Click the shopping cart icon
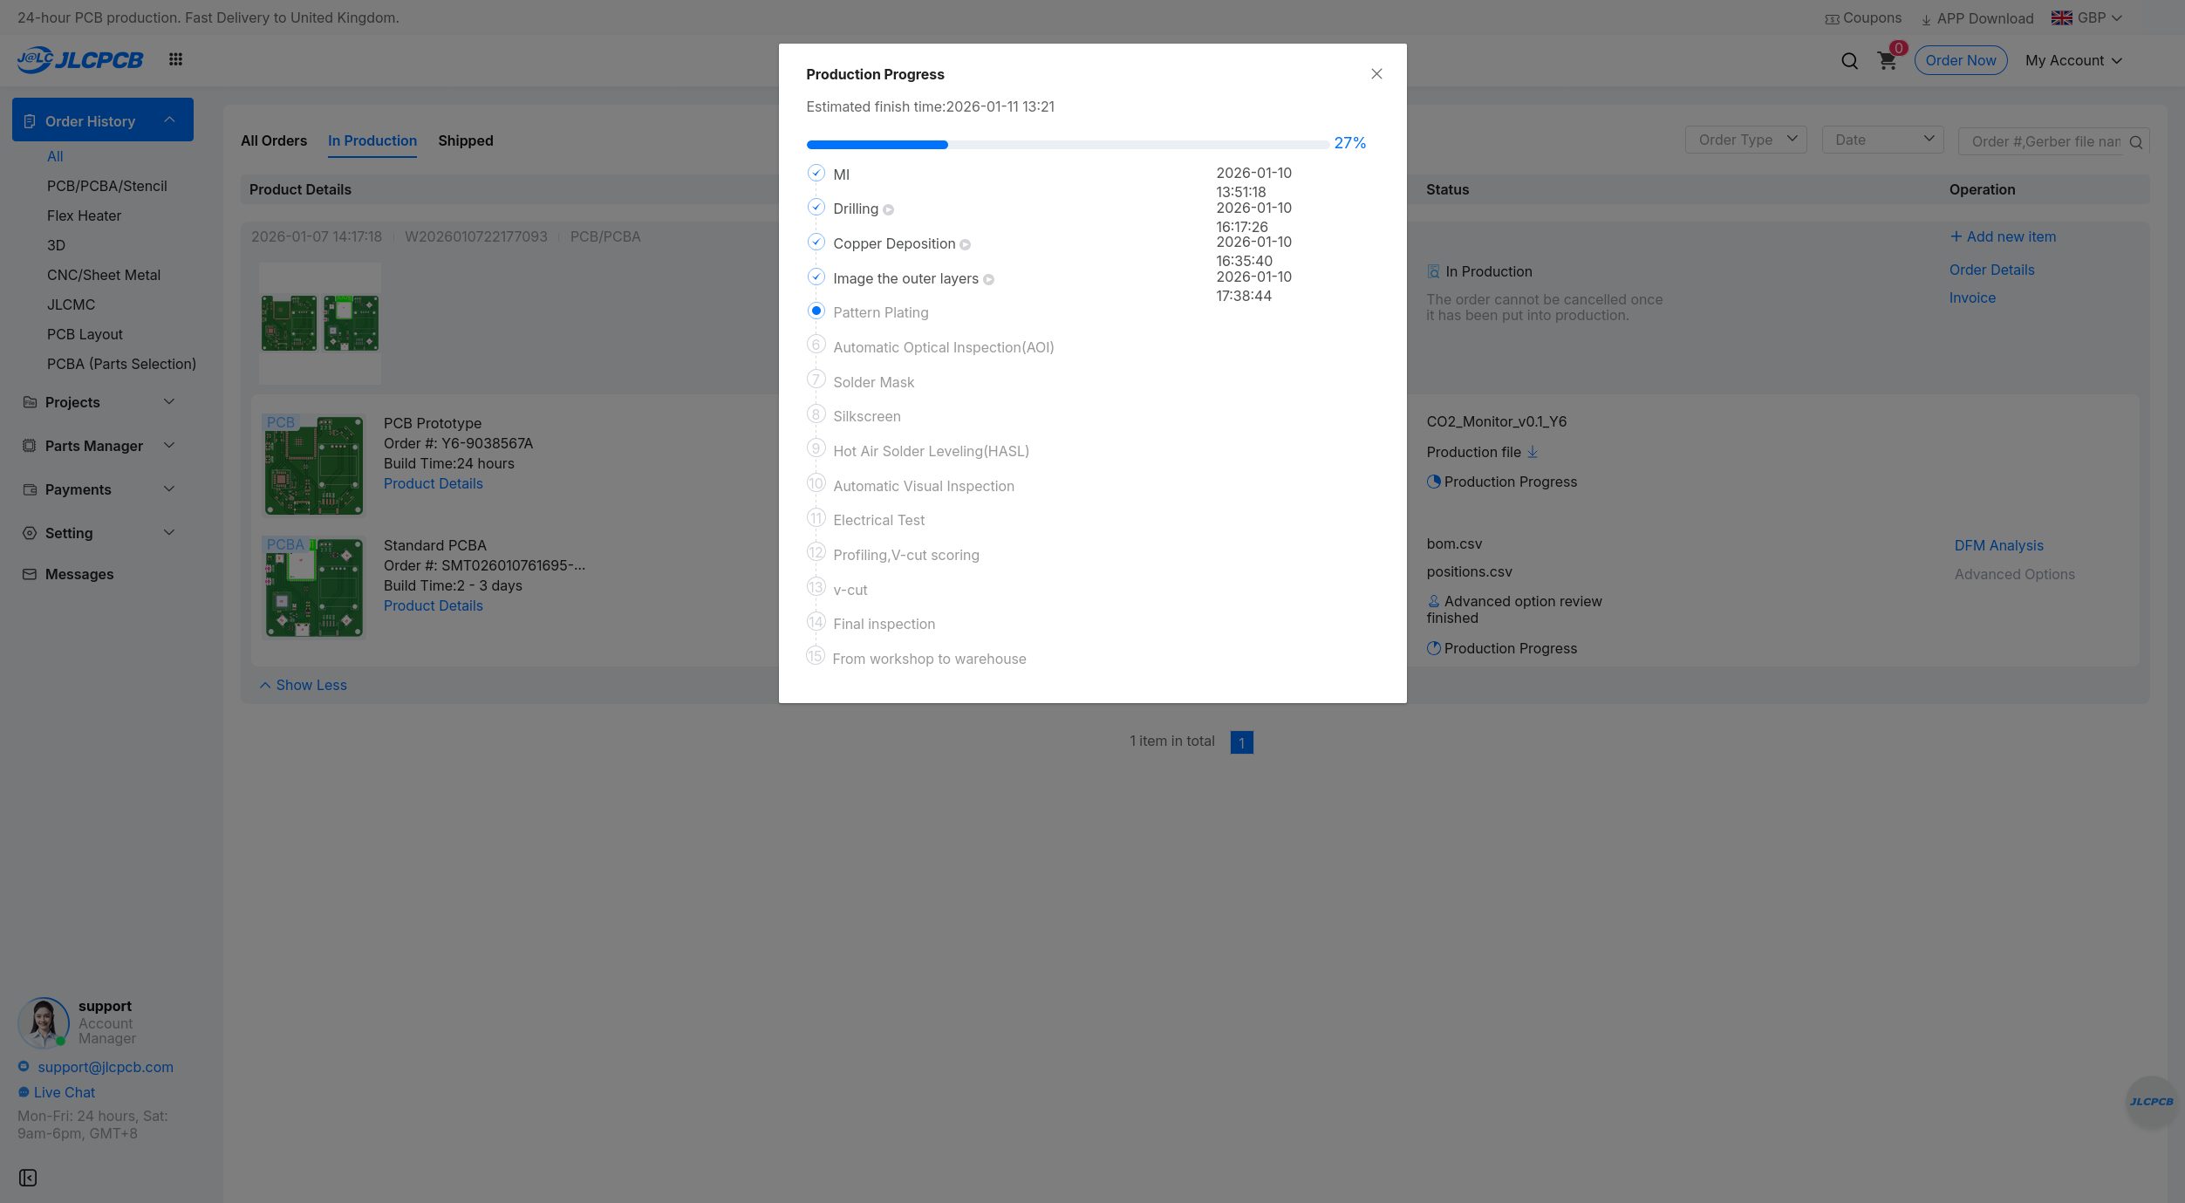This screenshot has width=2185, height=1203. tap(1887, 61)
